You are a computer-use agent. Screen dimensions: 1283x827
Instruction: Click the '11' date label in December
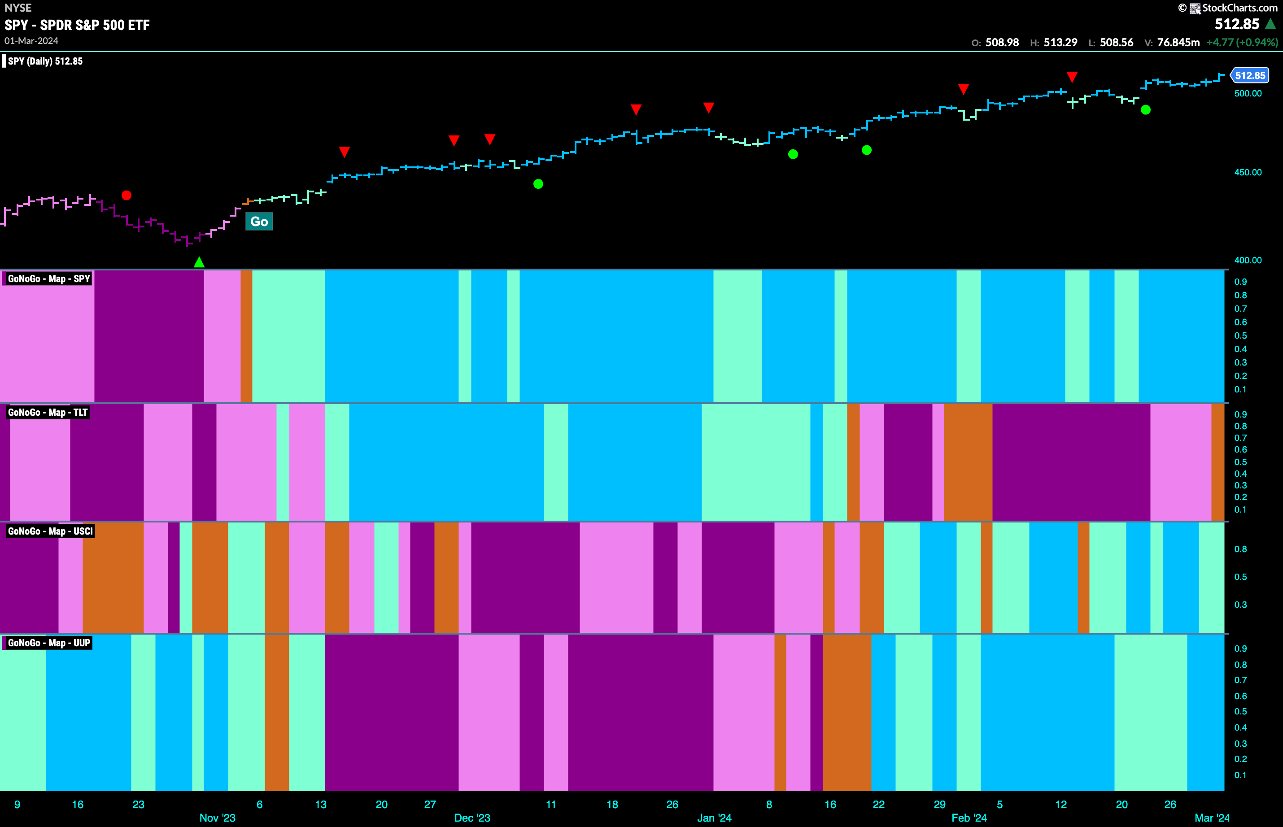point(551,805)
